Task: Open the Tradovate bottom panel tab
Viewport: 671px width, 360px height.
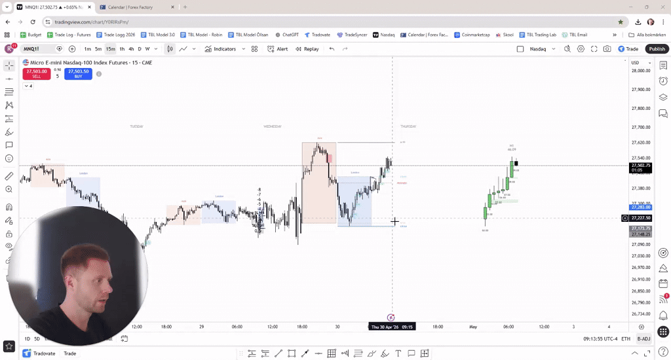Action: tap(39, 353)
